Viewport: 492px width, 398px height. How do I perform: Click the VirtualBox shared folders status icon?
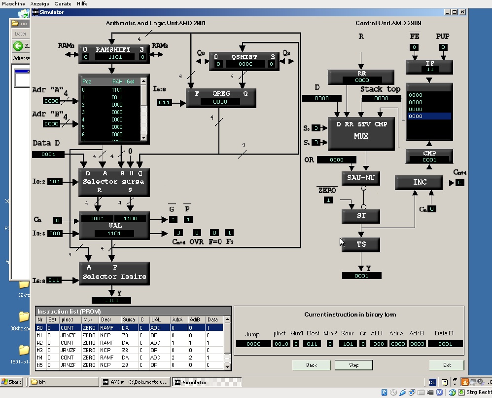click(x=421, y=393)
